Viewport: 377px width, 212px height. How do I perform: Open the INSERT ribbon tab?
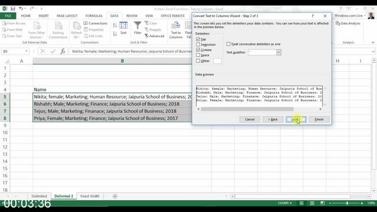click(44, 16)
